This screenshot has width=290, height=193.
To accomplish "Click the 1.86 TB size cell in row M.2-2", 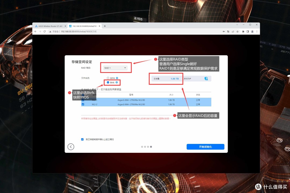I will [171, 104].
